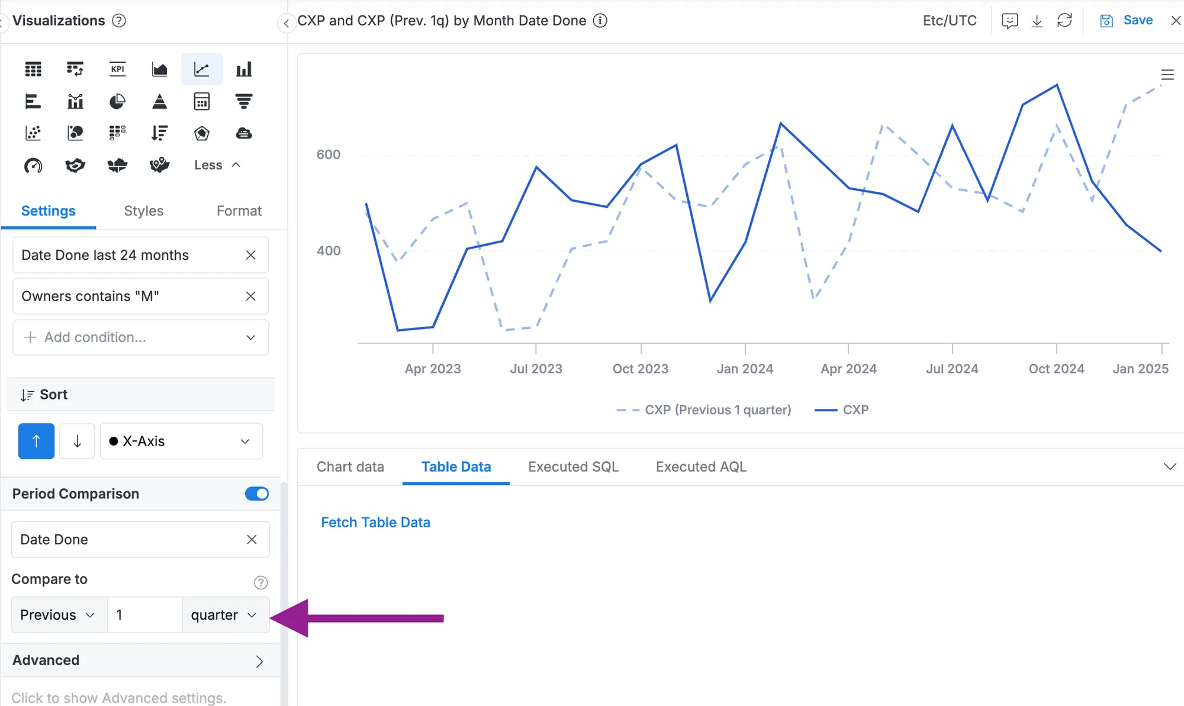Set sort direction to ascending

(x=36, y=441)
